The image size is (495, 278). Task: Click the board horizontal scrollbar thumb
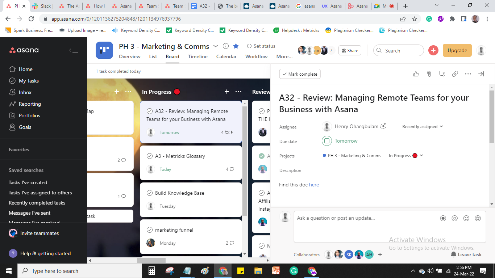tap(151, 260)
